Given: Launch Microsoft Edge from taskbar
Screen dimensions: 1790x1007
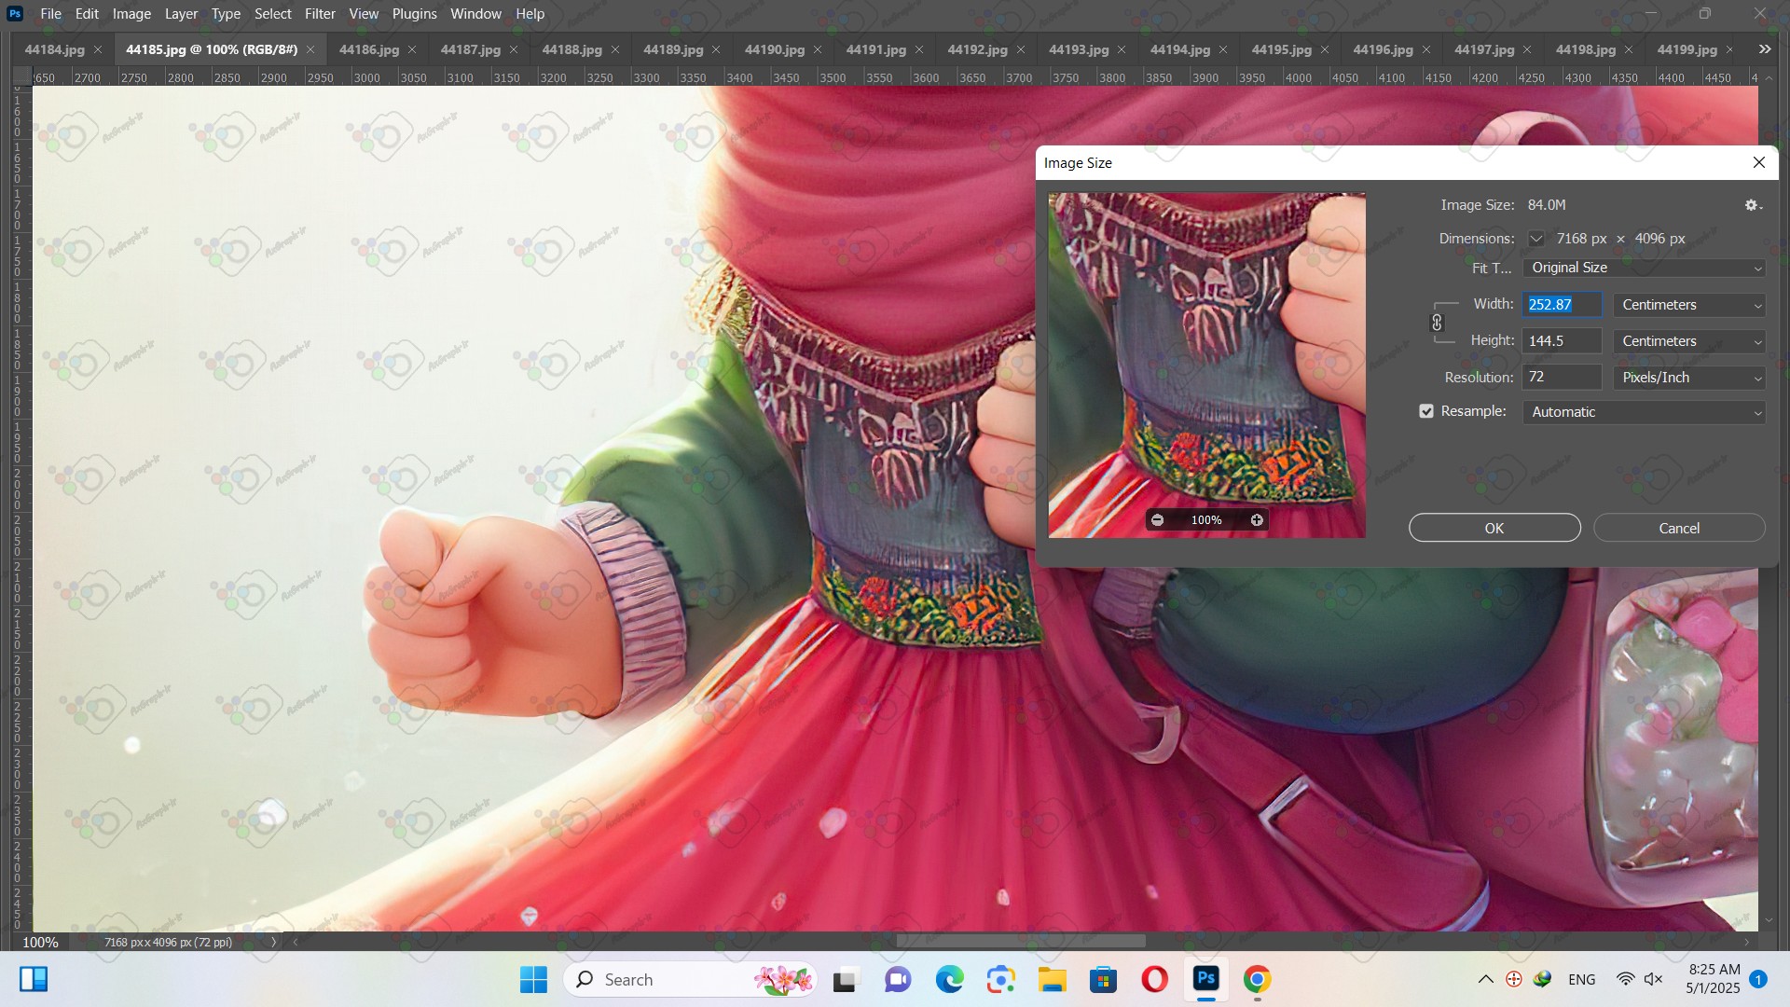Looking at the screenshot, I should click(x=949, y=980).
